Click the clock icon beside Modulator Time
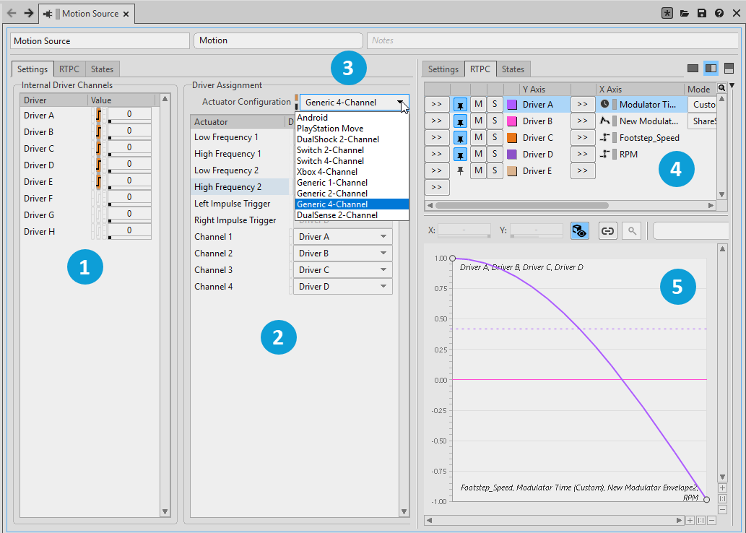 tap(604, 105)
